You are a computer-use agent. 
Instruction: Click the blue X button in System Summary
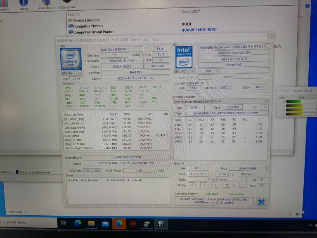[261, 202]
